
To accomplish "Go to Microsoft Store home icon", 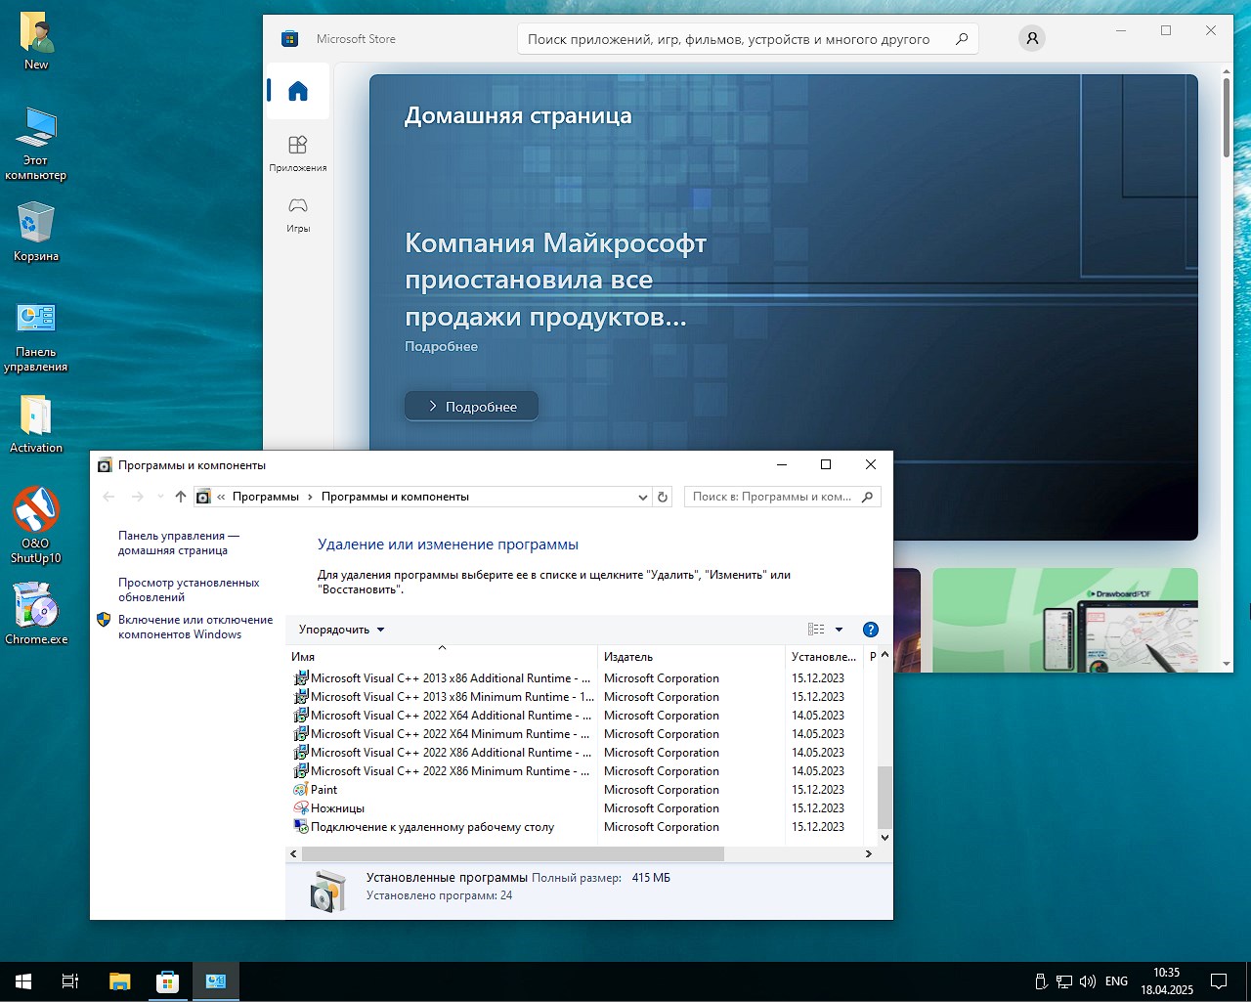I will click(298, 92).
